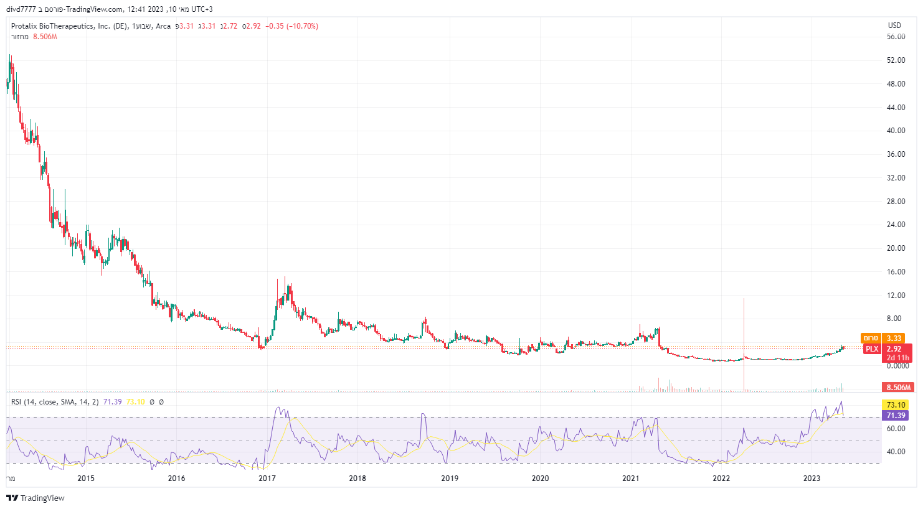
Task: Click the 2021 year on time axis
Action: pyautogui.click(x=631, y=479)
